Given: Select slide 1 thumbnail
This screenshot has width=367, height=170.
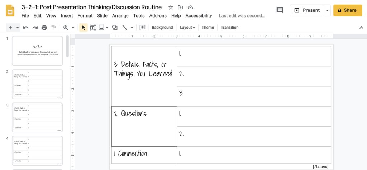Looking at the screenshot, I should [x=37, y=51].
